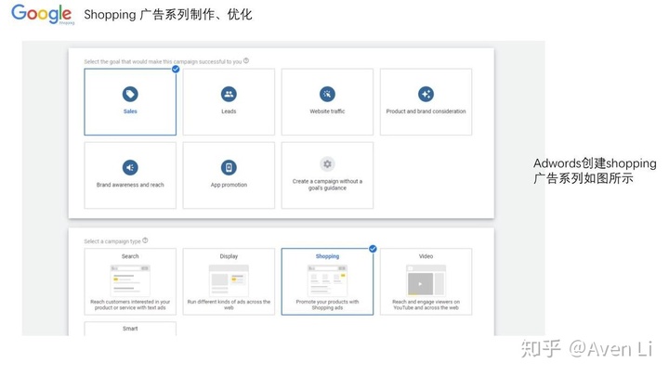Click the Google Shopping logo
Viewport: 669px width, 376px height.
(43, 15)
